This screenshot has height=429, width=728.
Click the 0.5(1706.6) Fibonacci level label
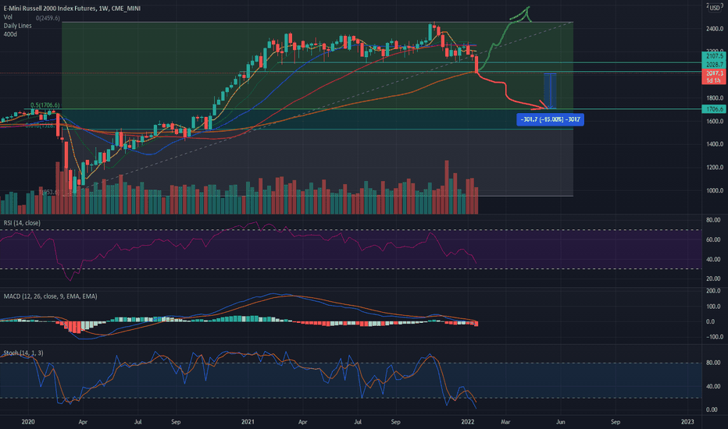pyautogui.click(x=45, y=105)
